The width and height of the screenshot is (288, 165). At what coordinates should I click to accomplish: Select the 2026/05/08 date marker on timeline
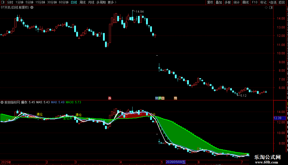coord(176,162)
